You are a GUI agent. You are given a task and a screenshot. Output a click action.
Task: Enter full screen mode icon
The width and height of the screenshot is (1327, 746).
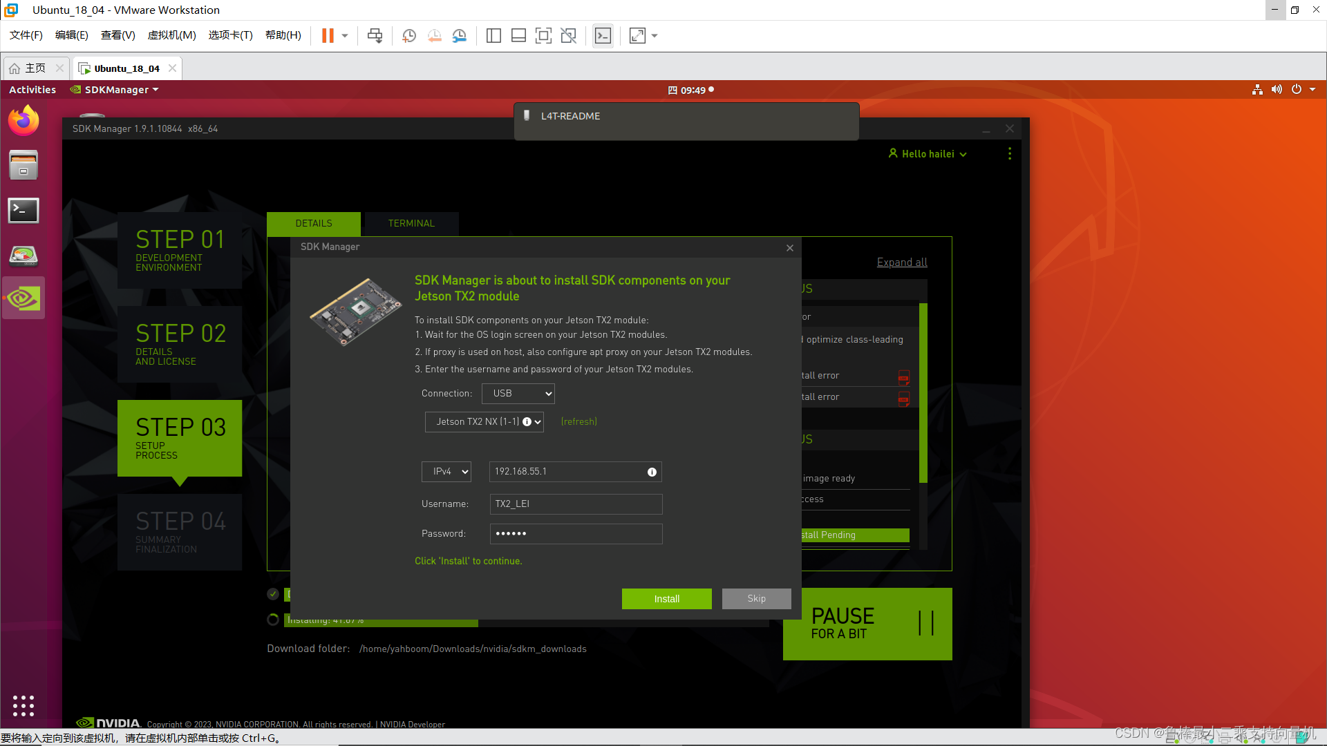543,35
